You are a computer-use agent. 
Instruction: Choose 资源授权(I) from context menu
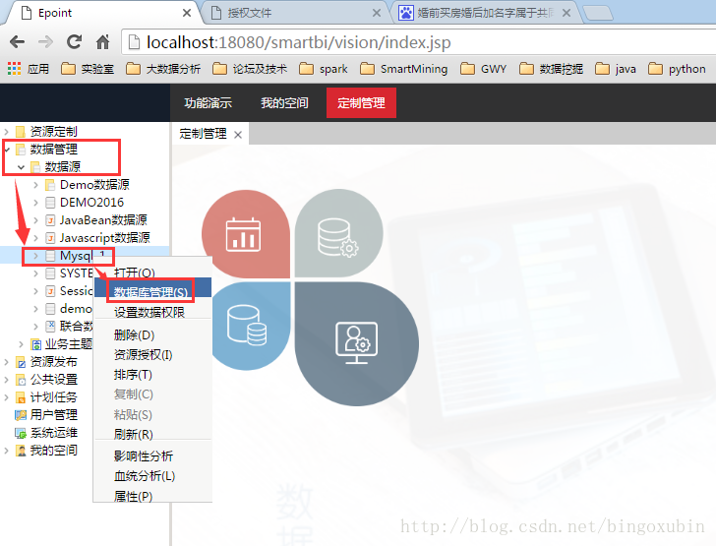click(x=152, y=354)
